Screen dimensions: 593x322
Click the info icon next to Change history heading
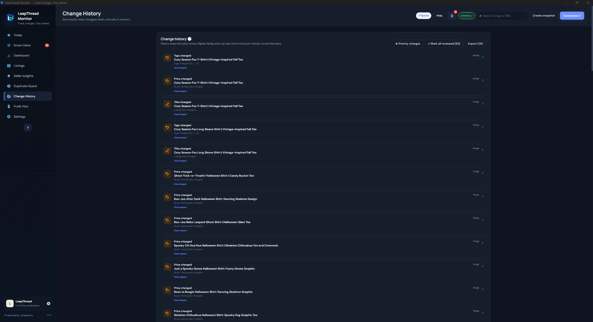point(189,39)
